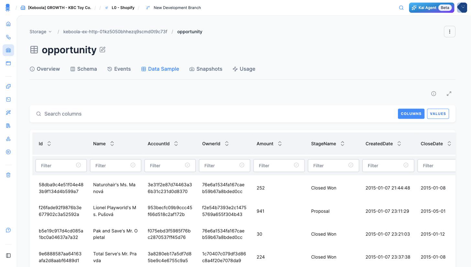Screen dimensions: 471x267
Task: Switch search mode to Columns
Action: [411, 114]
